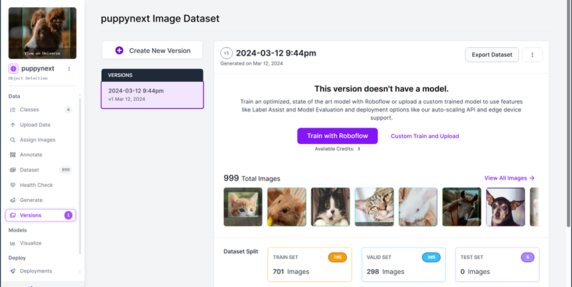Click the plus icon on Create New Version
Image resolution: width=572 pixels, height=287 pixels.
coord(119,51)
